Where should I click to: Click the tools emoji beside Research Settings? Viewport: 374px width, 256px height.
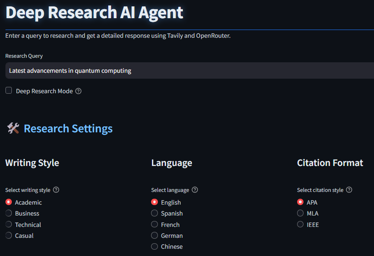(13, 129)
